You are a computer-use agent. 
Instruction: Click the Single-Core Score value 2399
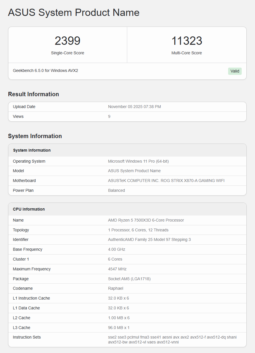pos(67,41)
